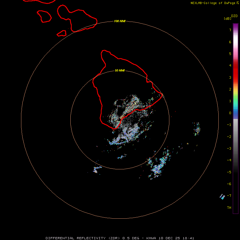Click the scale tick value -3
Image resolution: width=240 pixels, height=240 pixels.
pyautogui.click(x=229, y=149)
